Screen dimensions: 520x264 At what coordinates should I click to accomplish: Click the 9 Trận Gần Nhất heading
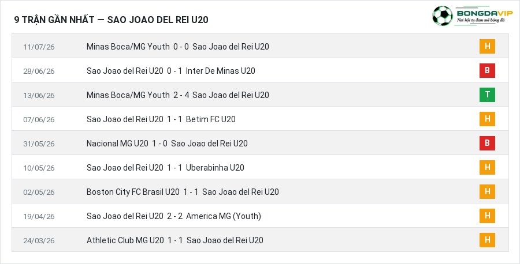[111, 20]
